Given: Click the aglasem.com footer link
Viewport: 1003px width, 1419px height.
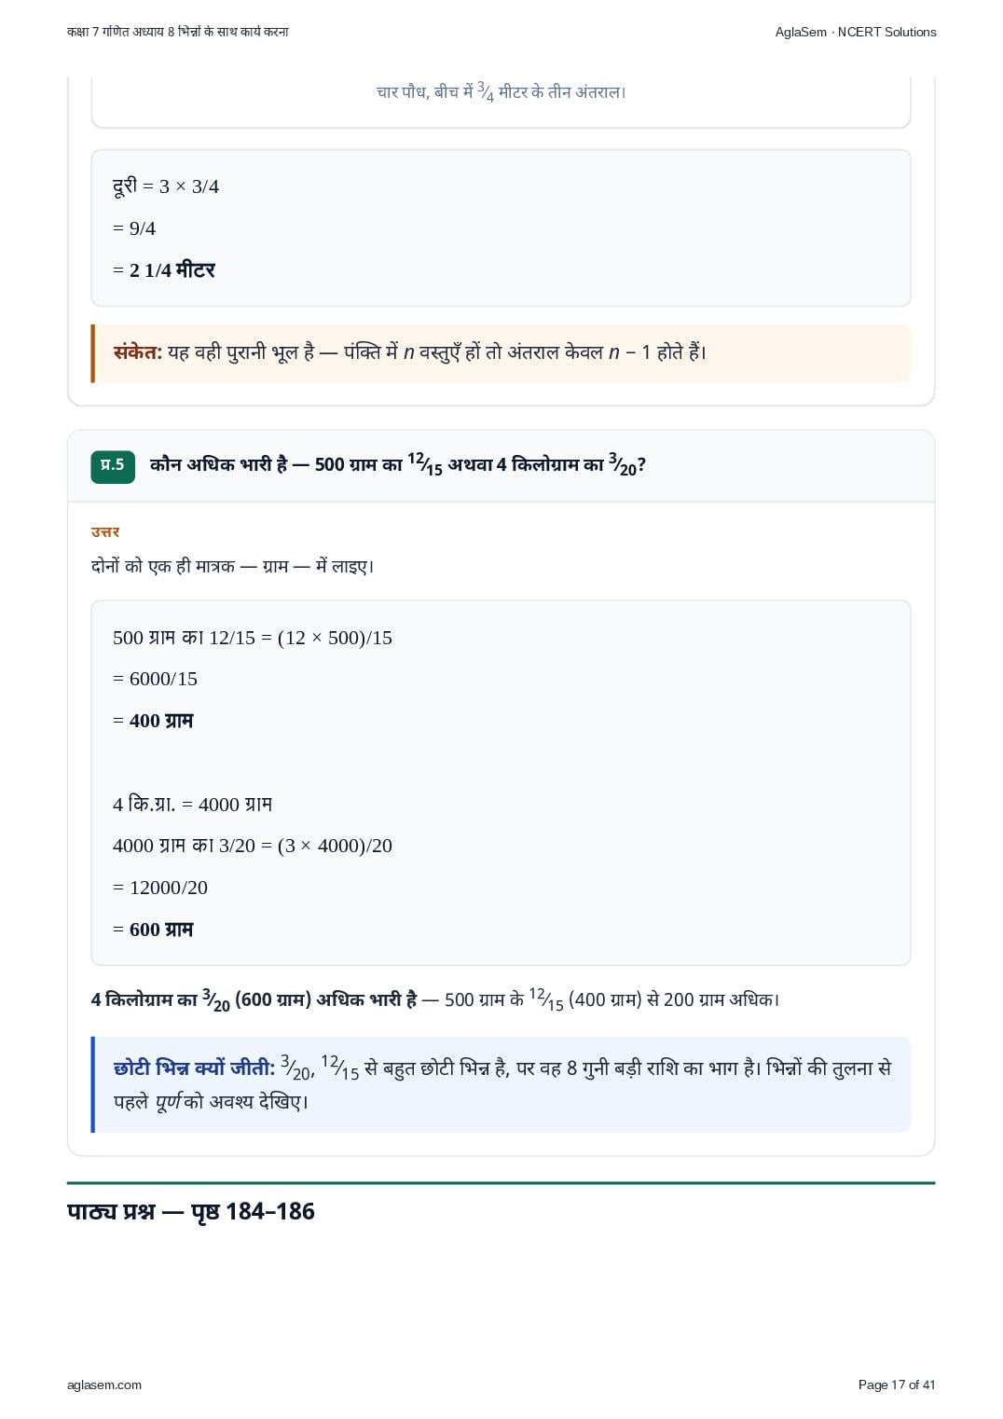Looking at the screenshot, I should (x=104, y=1385).
